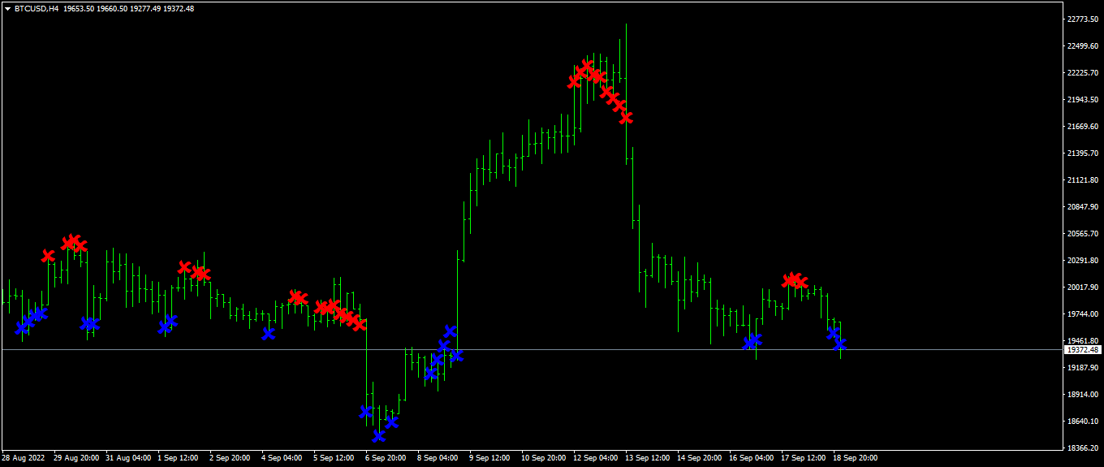This screenshot has width=1104, height=467.
Task: Click the 28 Aug 2022 time axis label
Action: coord(24,457)
